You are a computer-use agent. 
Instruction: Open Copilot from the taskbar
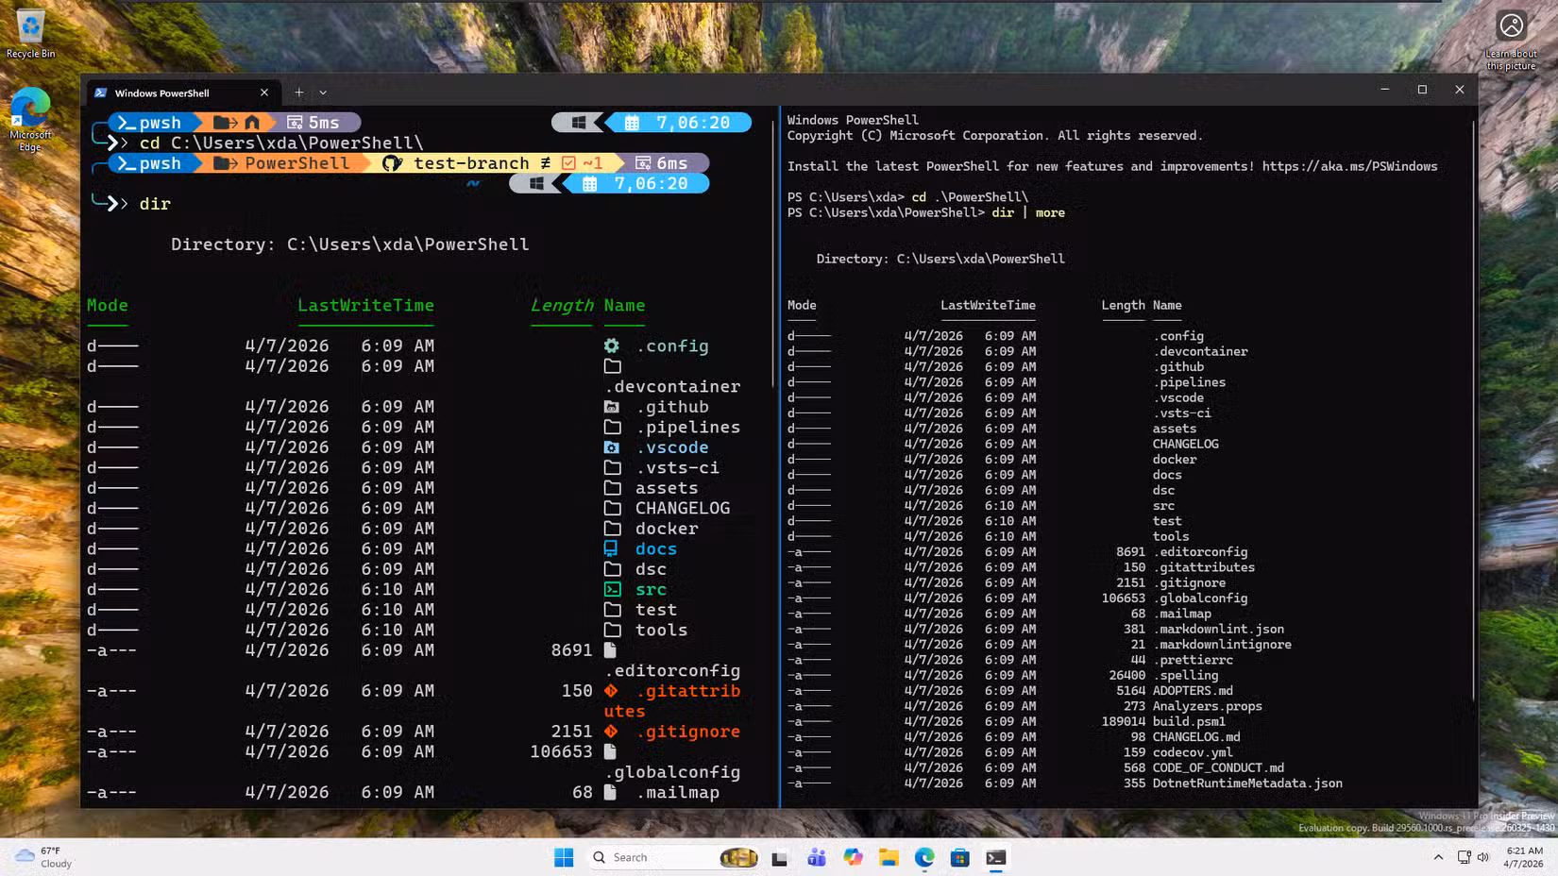853,857
